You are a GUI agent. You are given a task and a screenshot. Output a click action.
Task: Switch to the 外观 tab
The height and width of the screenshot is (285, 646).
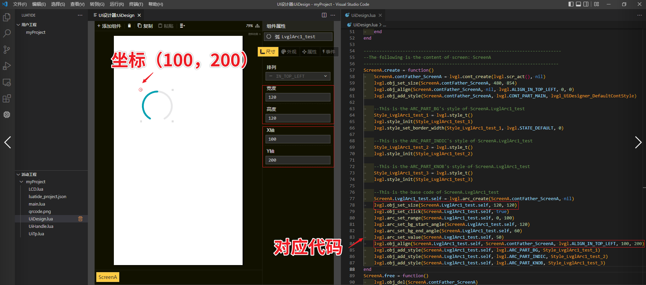point(289,52)
